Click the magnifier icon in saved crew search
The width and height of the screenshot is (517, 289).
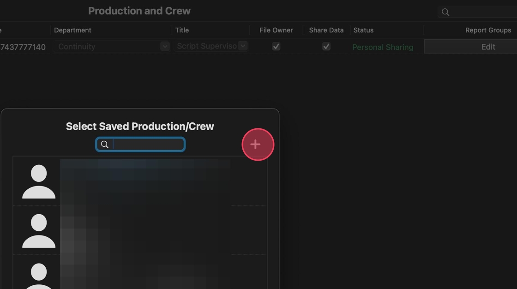click(105, 144)
